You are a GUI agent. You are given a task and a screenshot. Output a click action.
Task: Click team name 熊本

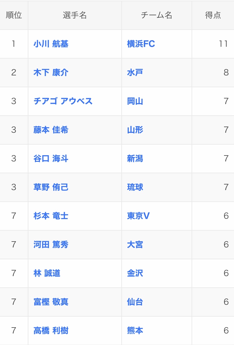tap(135, 331)
